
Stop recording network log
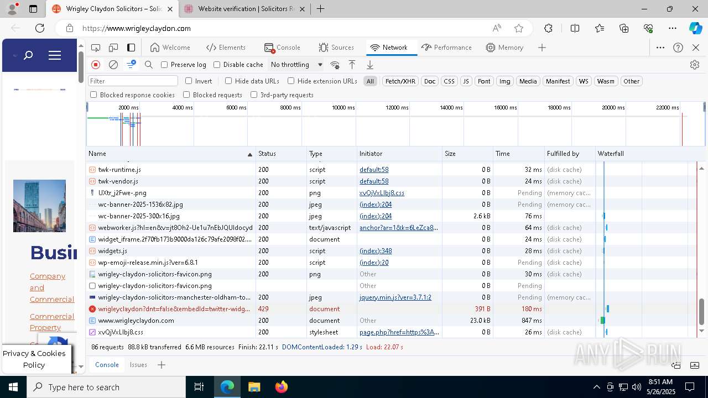96,65
